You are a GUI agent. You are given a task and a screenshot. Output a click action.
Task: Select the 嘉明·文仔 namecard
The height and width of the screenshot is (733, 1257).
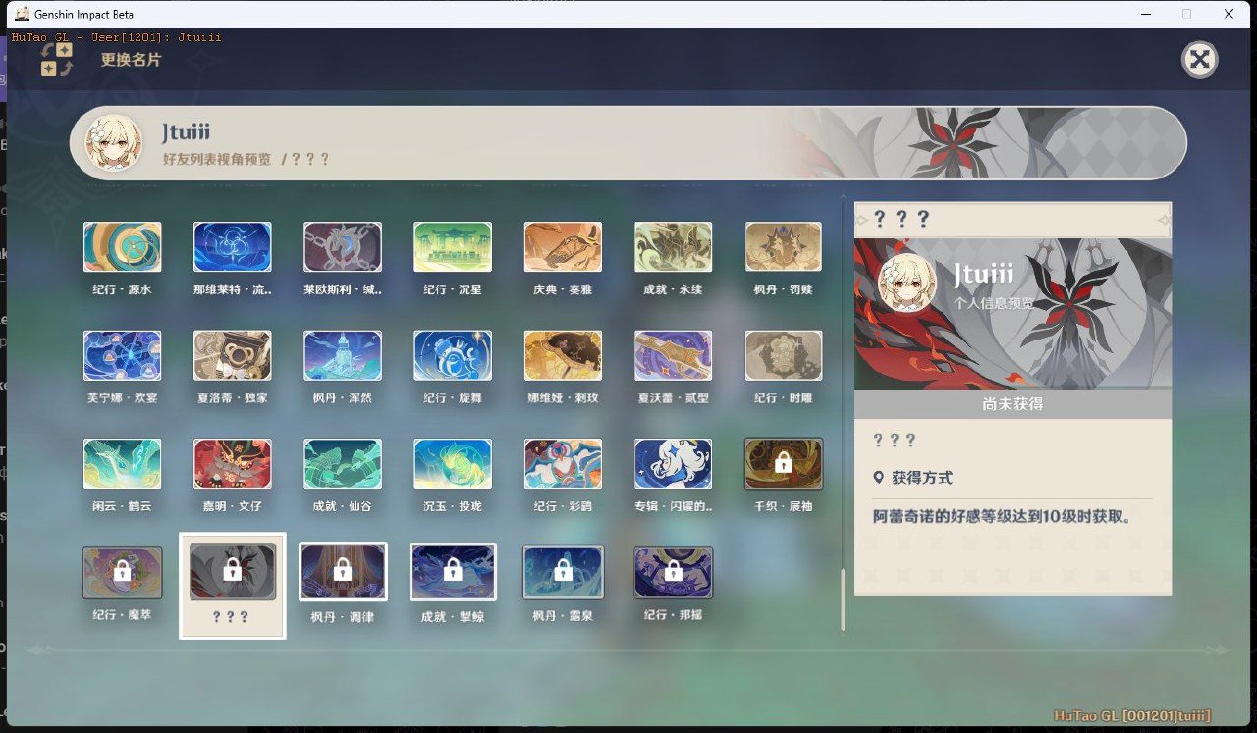tap(233, 463)
